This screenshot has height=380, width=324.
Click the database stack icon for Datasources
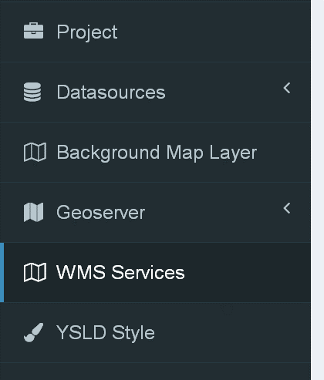point(32,92)
